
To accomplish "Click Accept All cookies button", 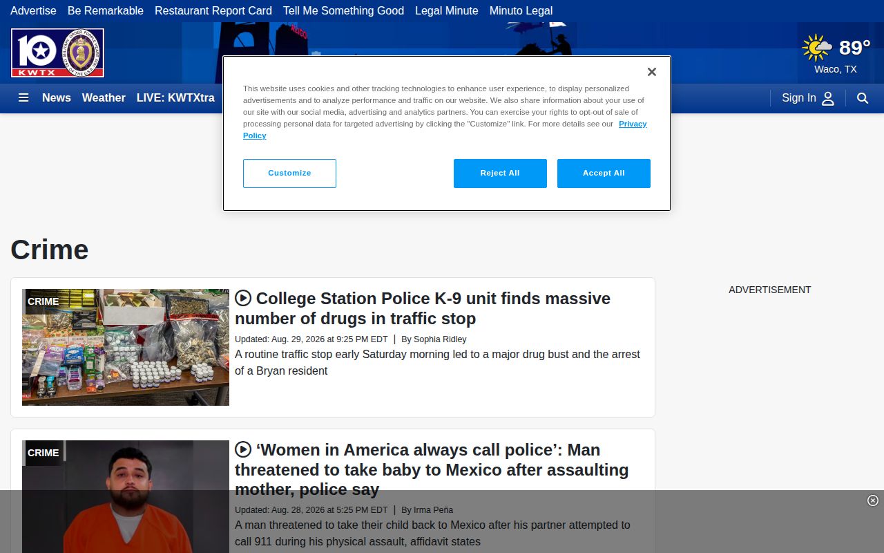I will pyautogui.click(x=604, y=174).
